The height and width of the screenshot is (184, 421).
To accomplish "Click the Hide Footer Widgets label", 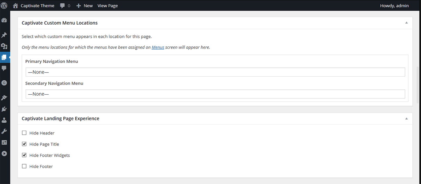I will (50, 155).
